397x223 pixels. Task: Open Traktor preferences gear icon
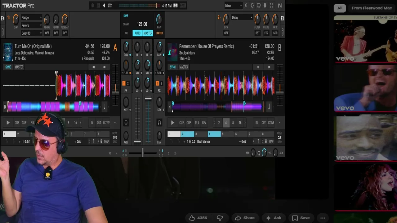click(x=252, y=6)
